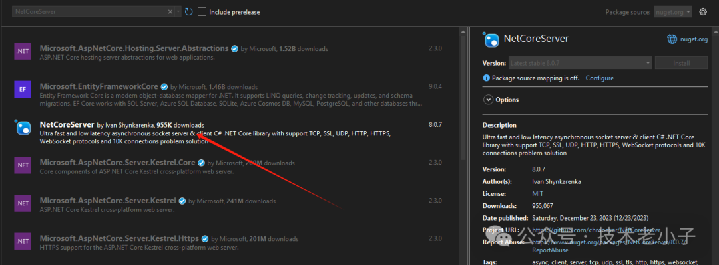Viewport: 719px width, 265px height.
Task: Open the Version dropdown showing Latest stable
Action: (x=580, y=63)
